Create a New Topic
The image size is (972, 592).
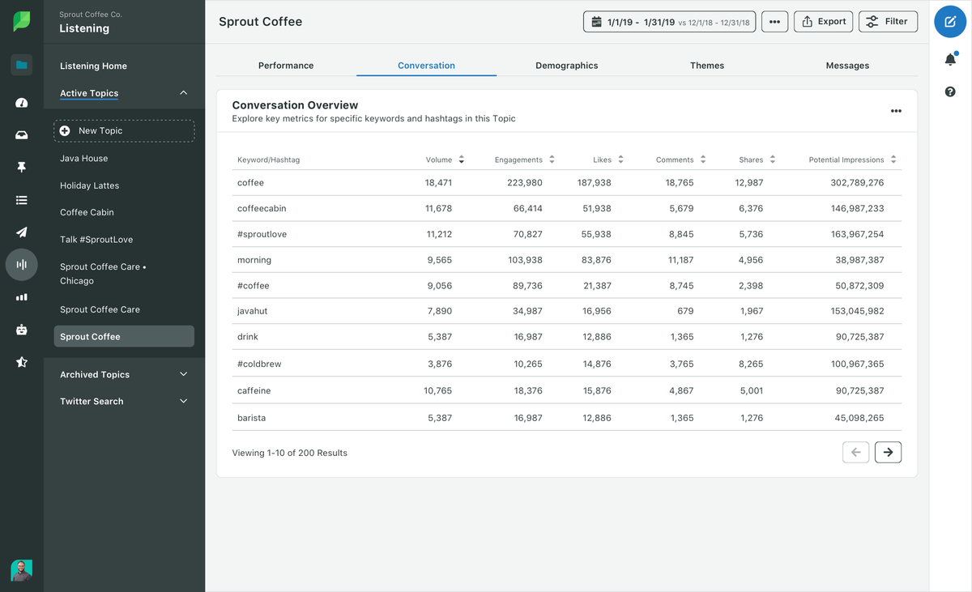pyautogui.click(x=124, y=130)
